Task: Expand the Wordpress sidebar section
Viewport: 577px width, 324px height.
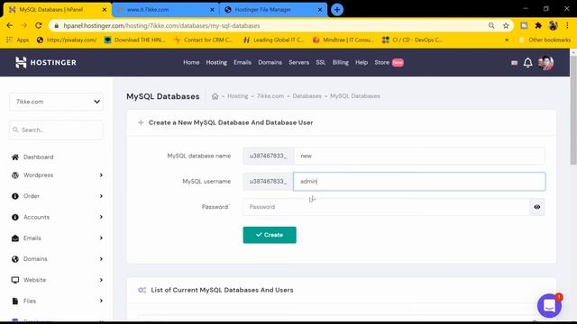Action: point(101,175)
